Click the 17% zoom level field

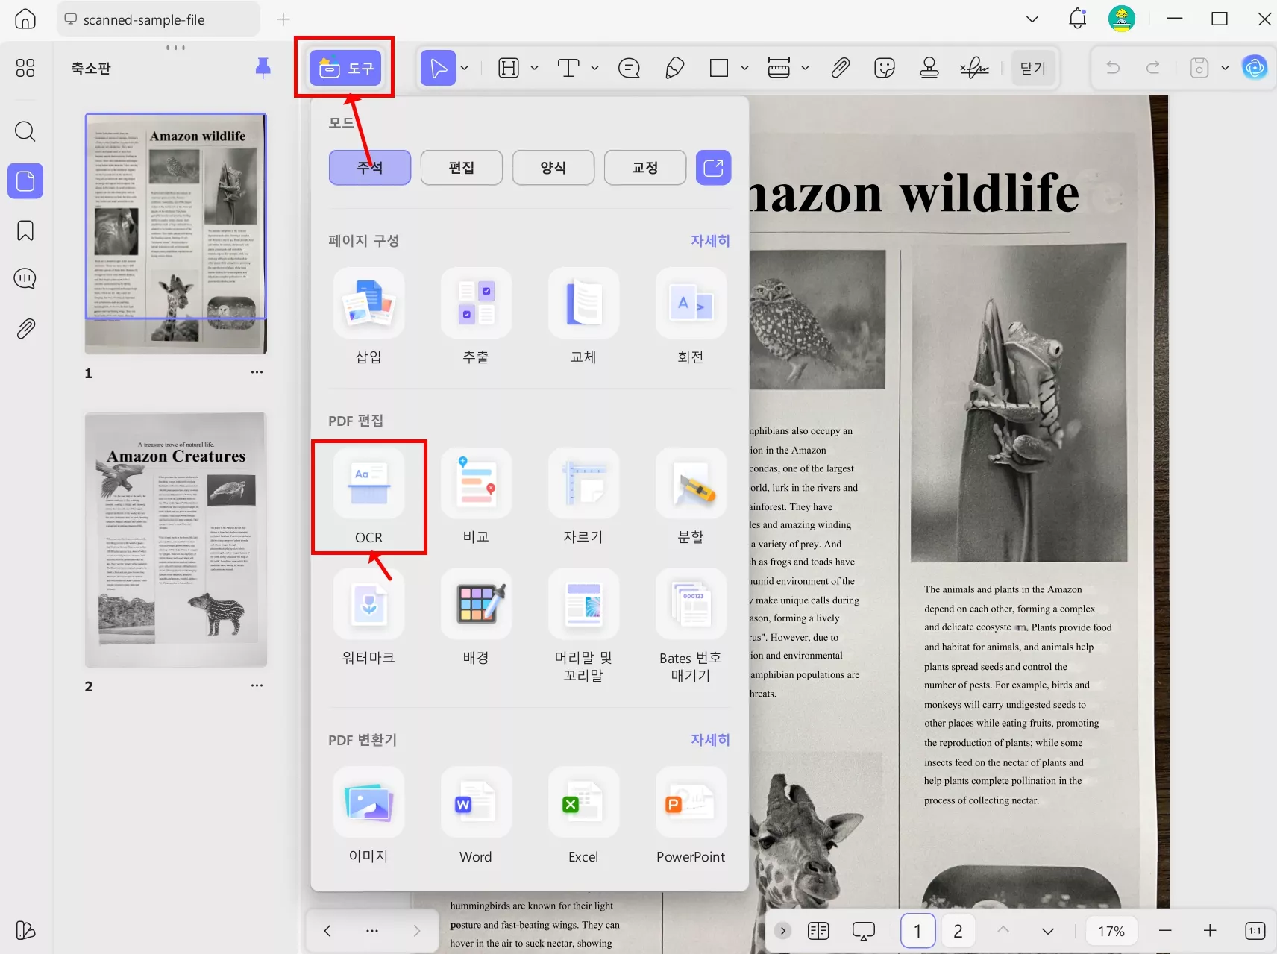click(x=1111, y=931)
